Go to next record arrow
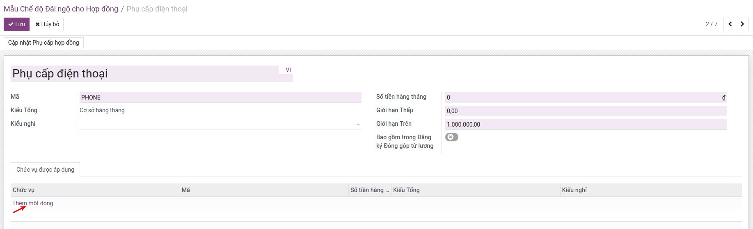Image resolution: width=753 pixels, height=229 pixels. (742, 24)
